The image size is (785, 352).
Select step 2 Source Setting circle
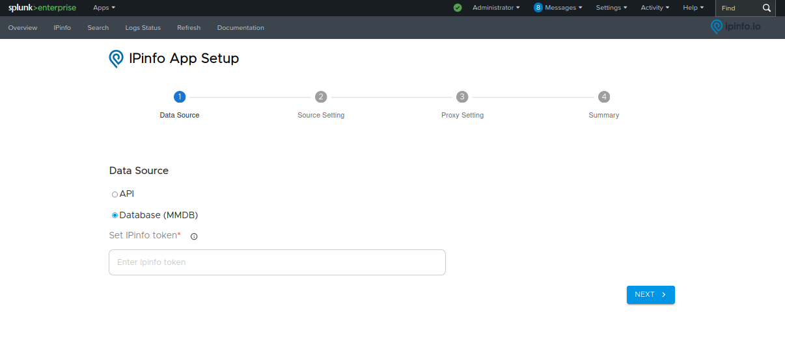[x=321, y=97]
